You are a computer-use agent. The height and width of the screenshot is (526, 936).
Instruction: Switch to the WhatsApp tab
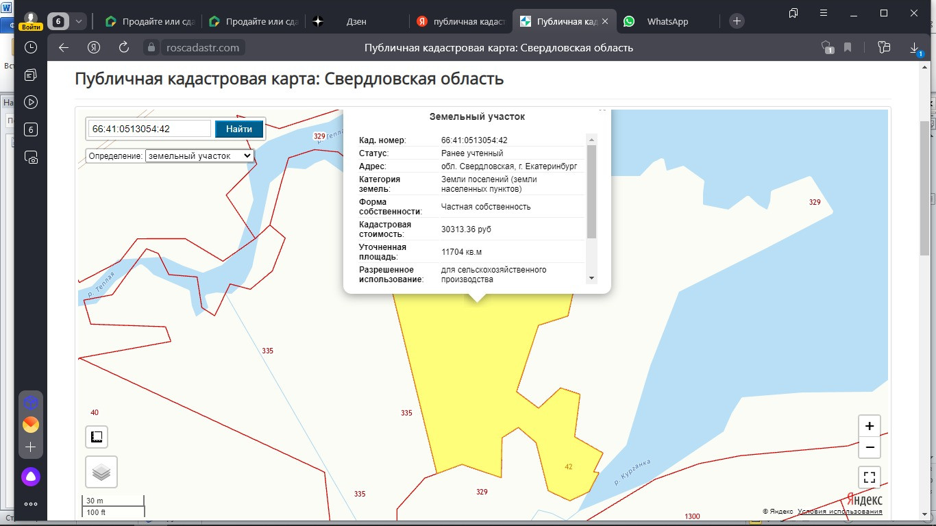click(667, 21)
